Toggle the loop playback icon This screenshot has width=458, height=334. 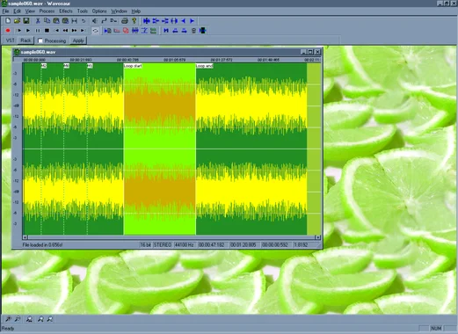pos(95,31)
